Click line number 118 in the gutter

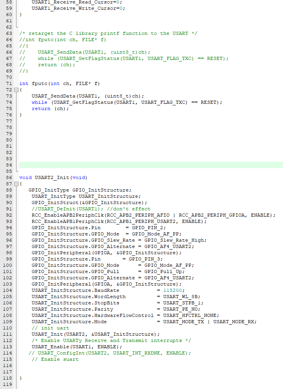(7, 378)
